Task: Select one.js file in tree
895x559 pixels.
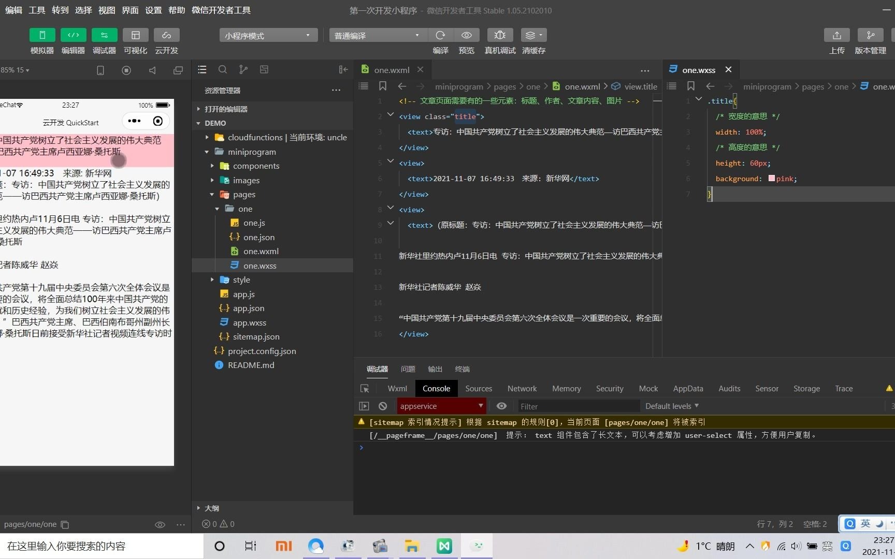Action: coord(254,223)
